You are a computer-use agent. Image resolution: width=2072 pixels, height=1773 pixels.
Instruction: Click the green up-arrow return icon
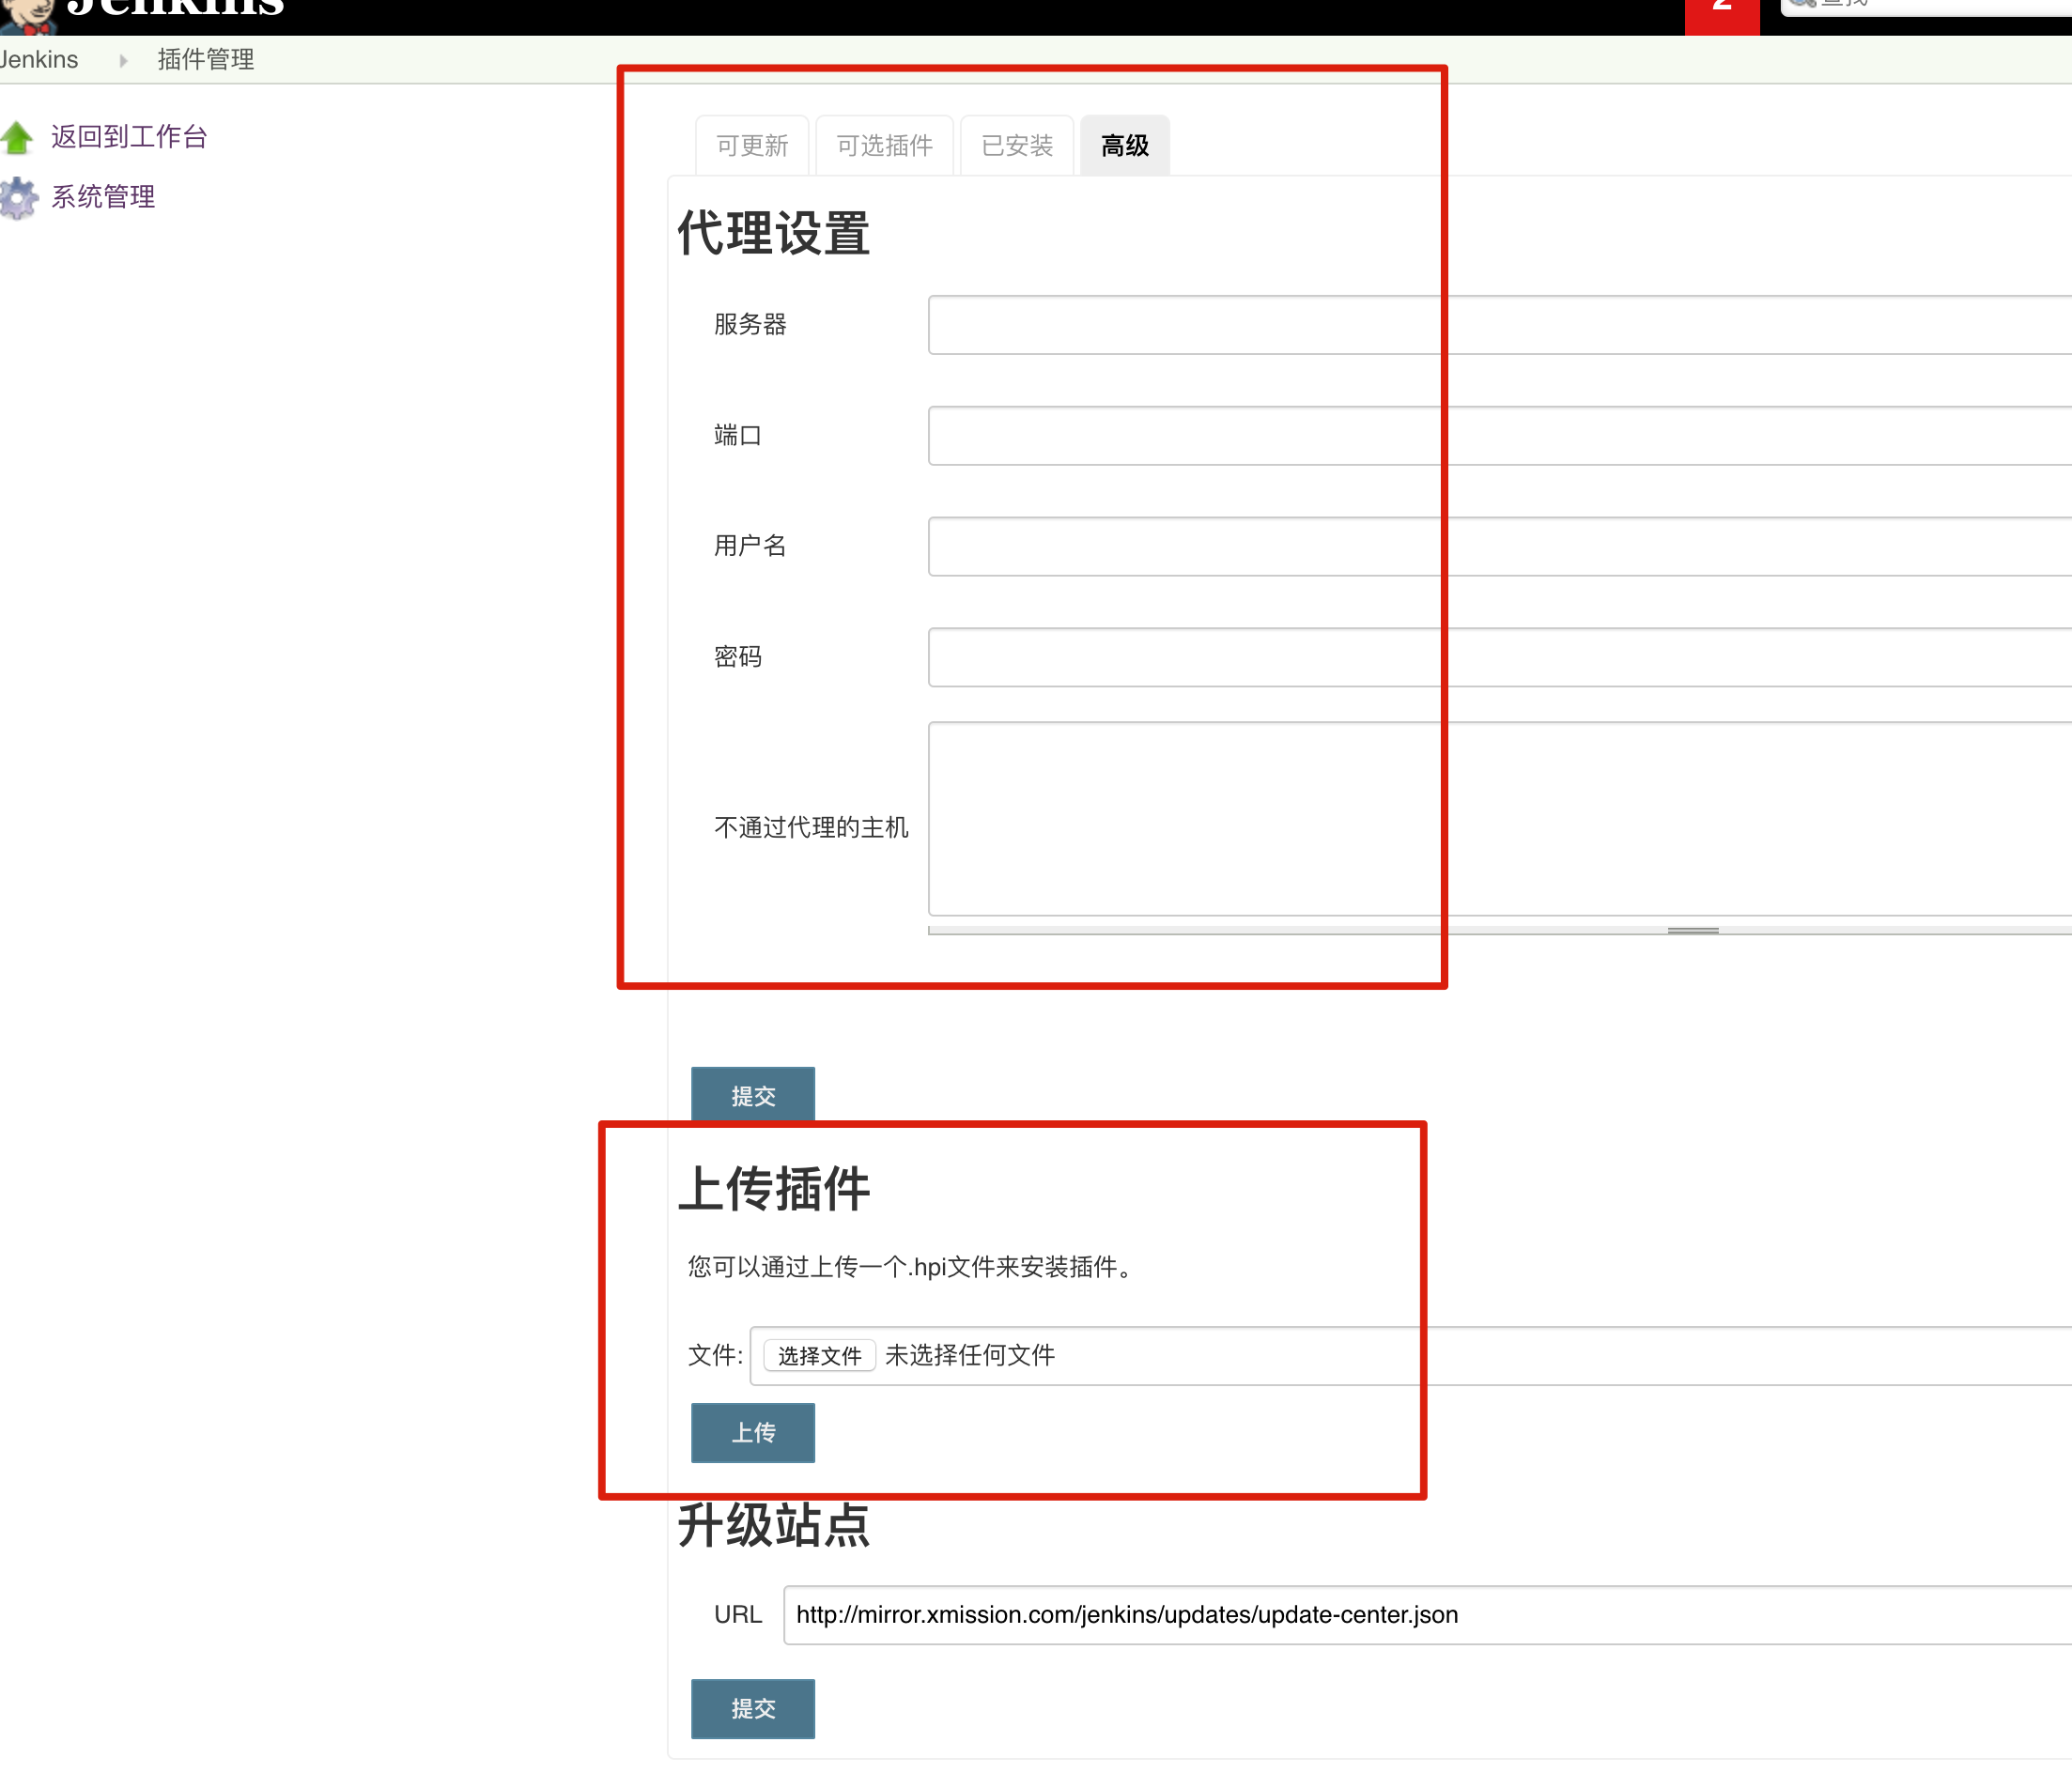click(x=17, y=137)
